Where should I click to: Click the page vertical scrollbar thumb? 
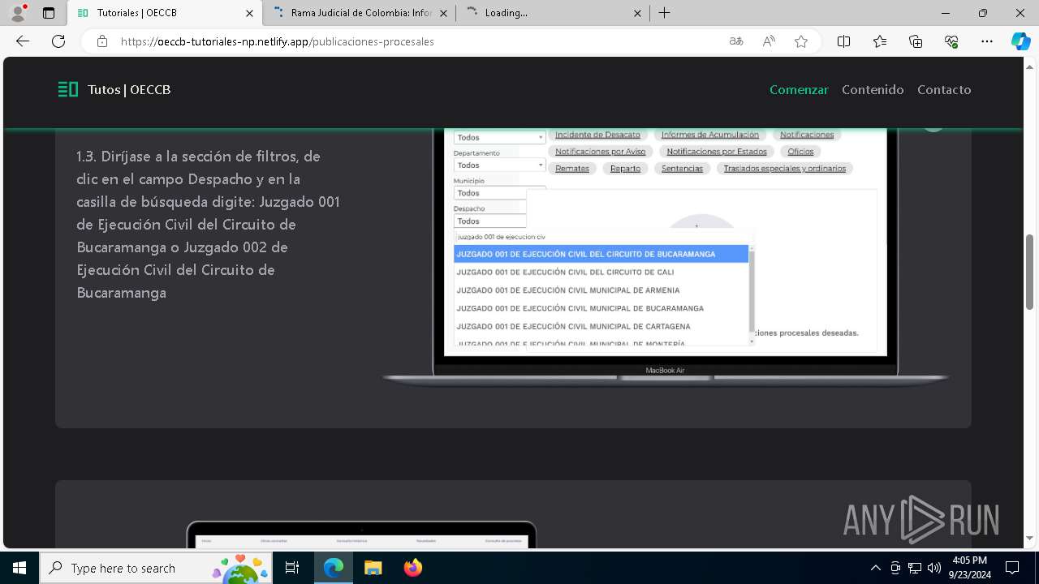pyautogui.click(x=1030, y=271)
